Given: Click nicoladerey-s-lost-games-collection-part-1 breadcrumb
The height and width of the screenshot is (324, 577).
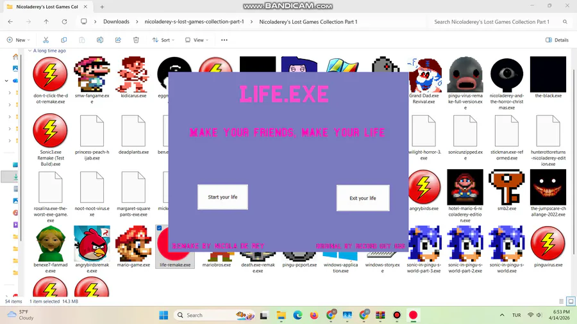Looking at the screenshot, I should (194, 22).
